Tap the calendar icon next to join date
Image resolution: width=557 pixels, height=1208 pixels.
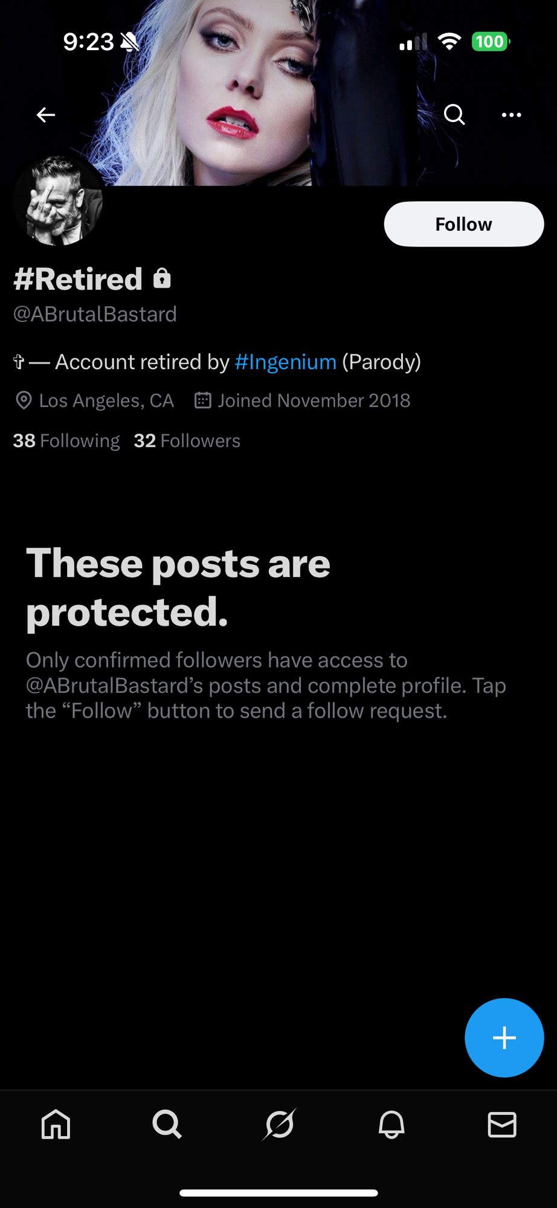203,400
